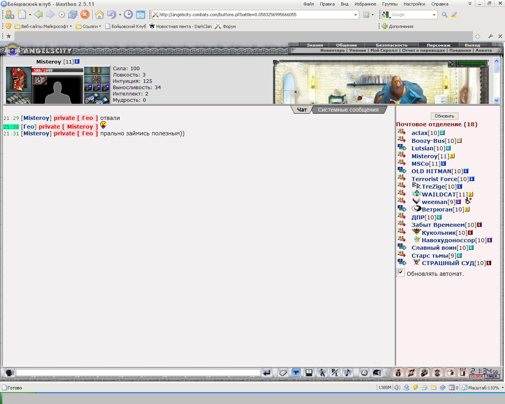Click the Google search magnifier icon
This screenshot has width=505, height=404.
445,15
